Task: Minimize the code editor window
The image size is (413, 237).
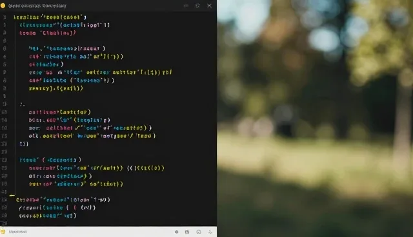Action: point(186,6)
